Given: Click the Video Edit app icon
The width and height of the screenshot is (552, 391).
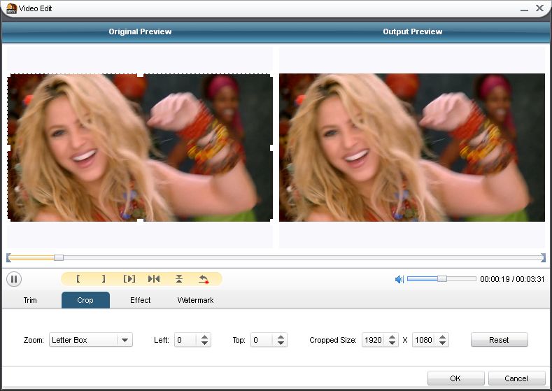Looking at the screenshot, I should click(11, 8).
